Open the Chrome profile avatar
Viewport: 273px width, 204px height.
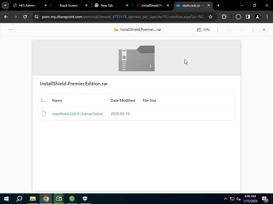258,17
